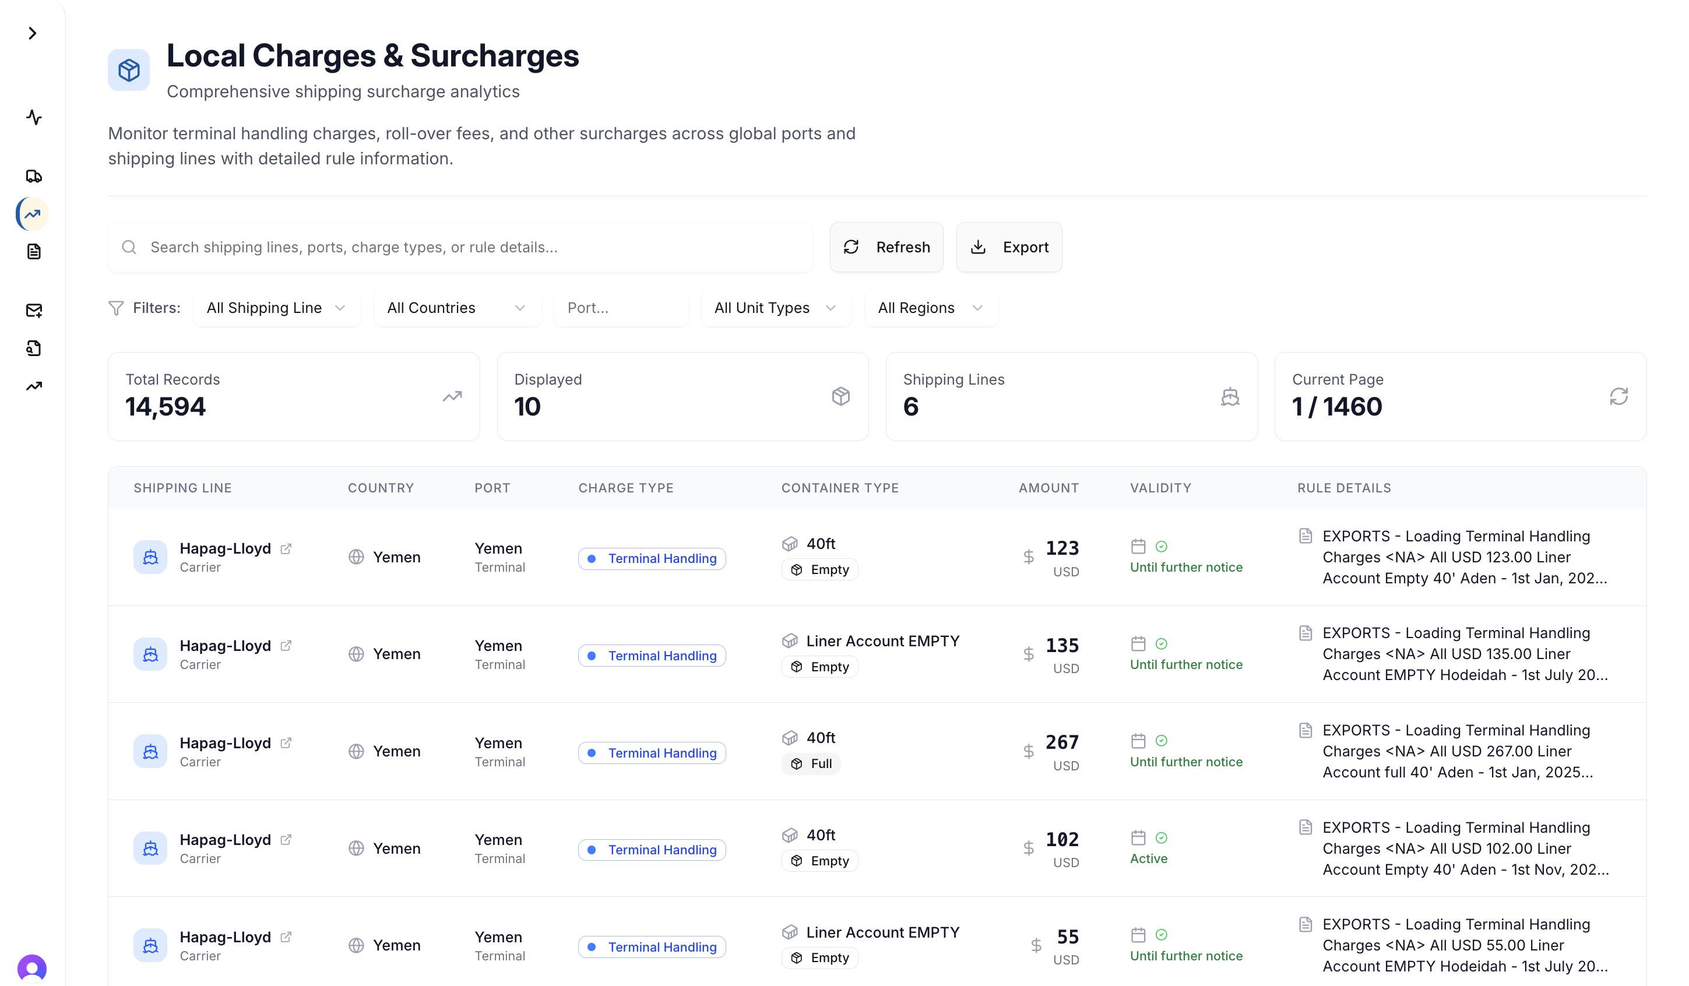Click the dollar icon beside amount 267
The image size is (1689, 986).
pos(1028,751)
